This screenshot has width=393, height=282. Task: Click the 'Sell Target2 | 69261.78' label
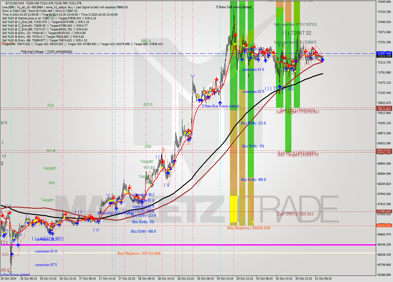(298, 155)
